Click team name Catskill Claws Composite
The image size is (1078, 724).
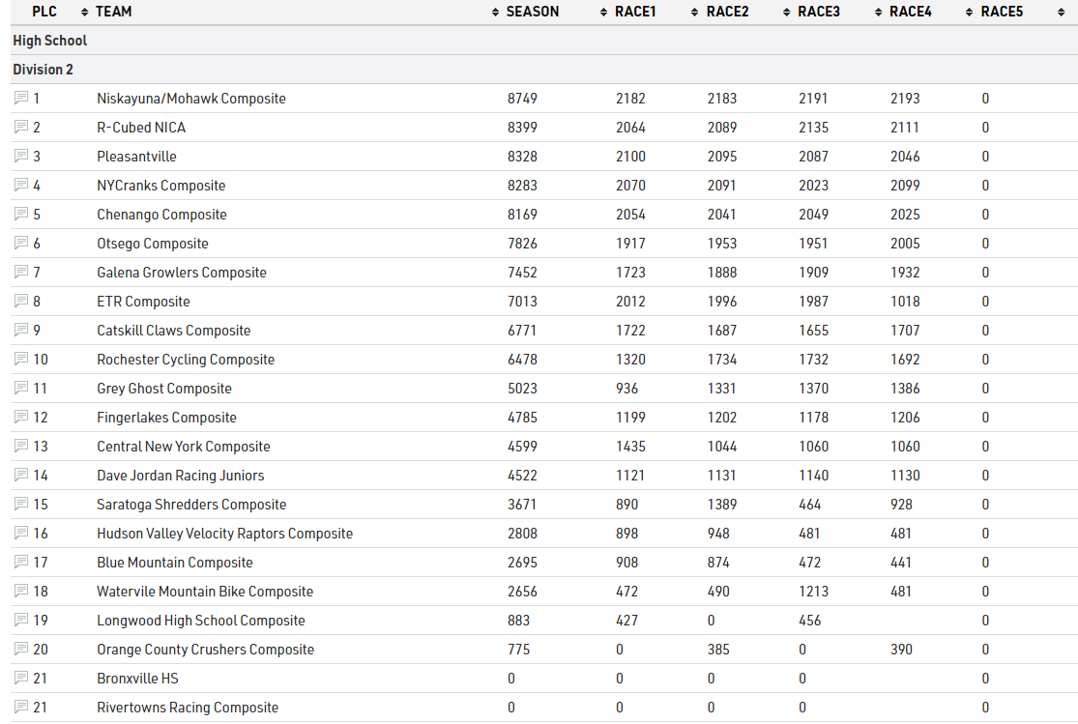click(173, 330)
